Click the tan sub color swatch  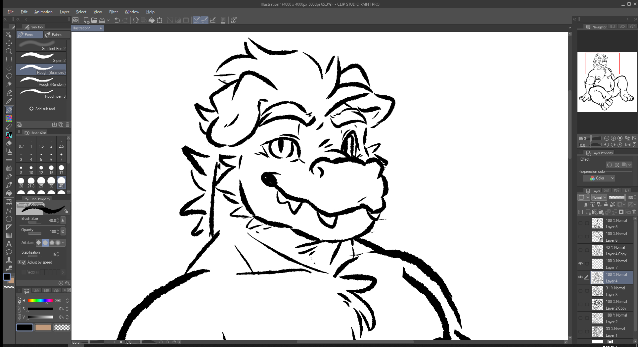click(43, 327)
